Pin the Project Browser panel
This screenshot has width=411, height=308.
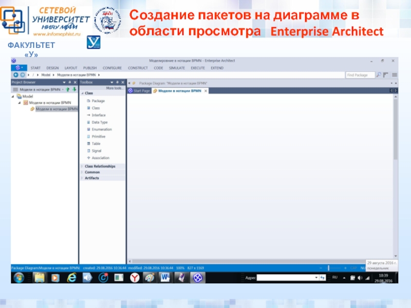[69, 82]
